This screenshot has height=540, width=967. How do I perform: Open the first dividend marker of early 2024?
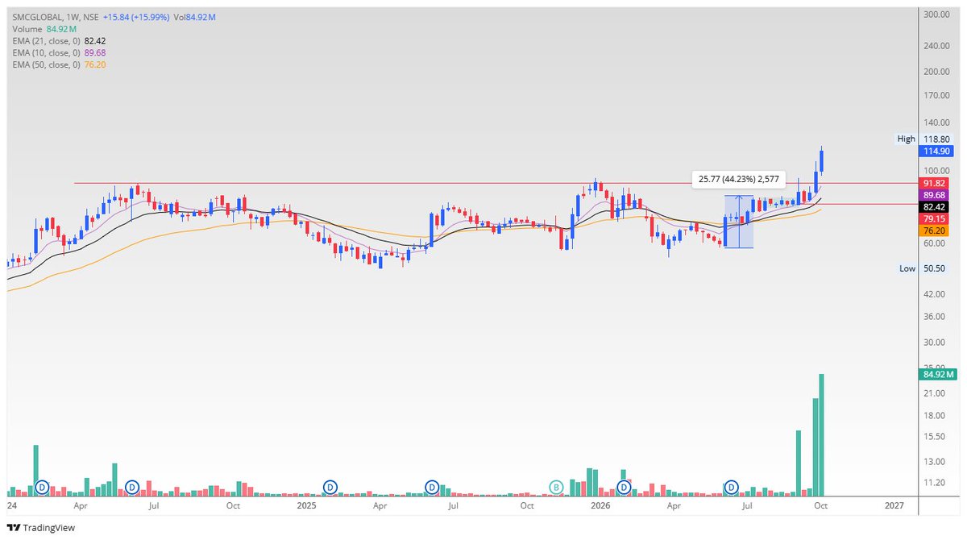(x=43, y=487)
